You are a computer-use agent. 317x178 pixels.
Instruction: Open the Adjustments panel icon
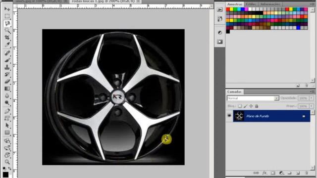click(x=220, y=33)
